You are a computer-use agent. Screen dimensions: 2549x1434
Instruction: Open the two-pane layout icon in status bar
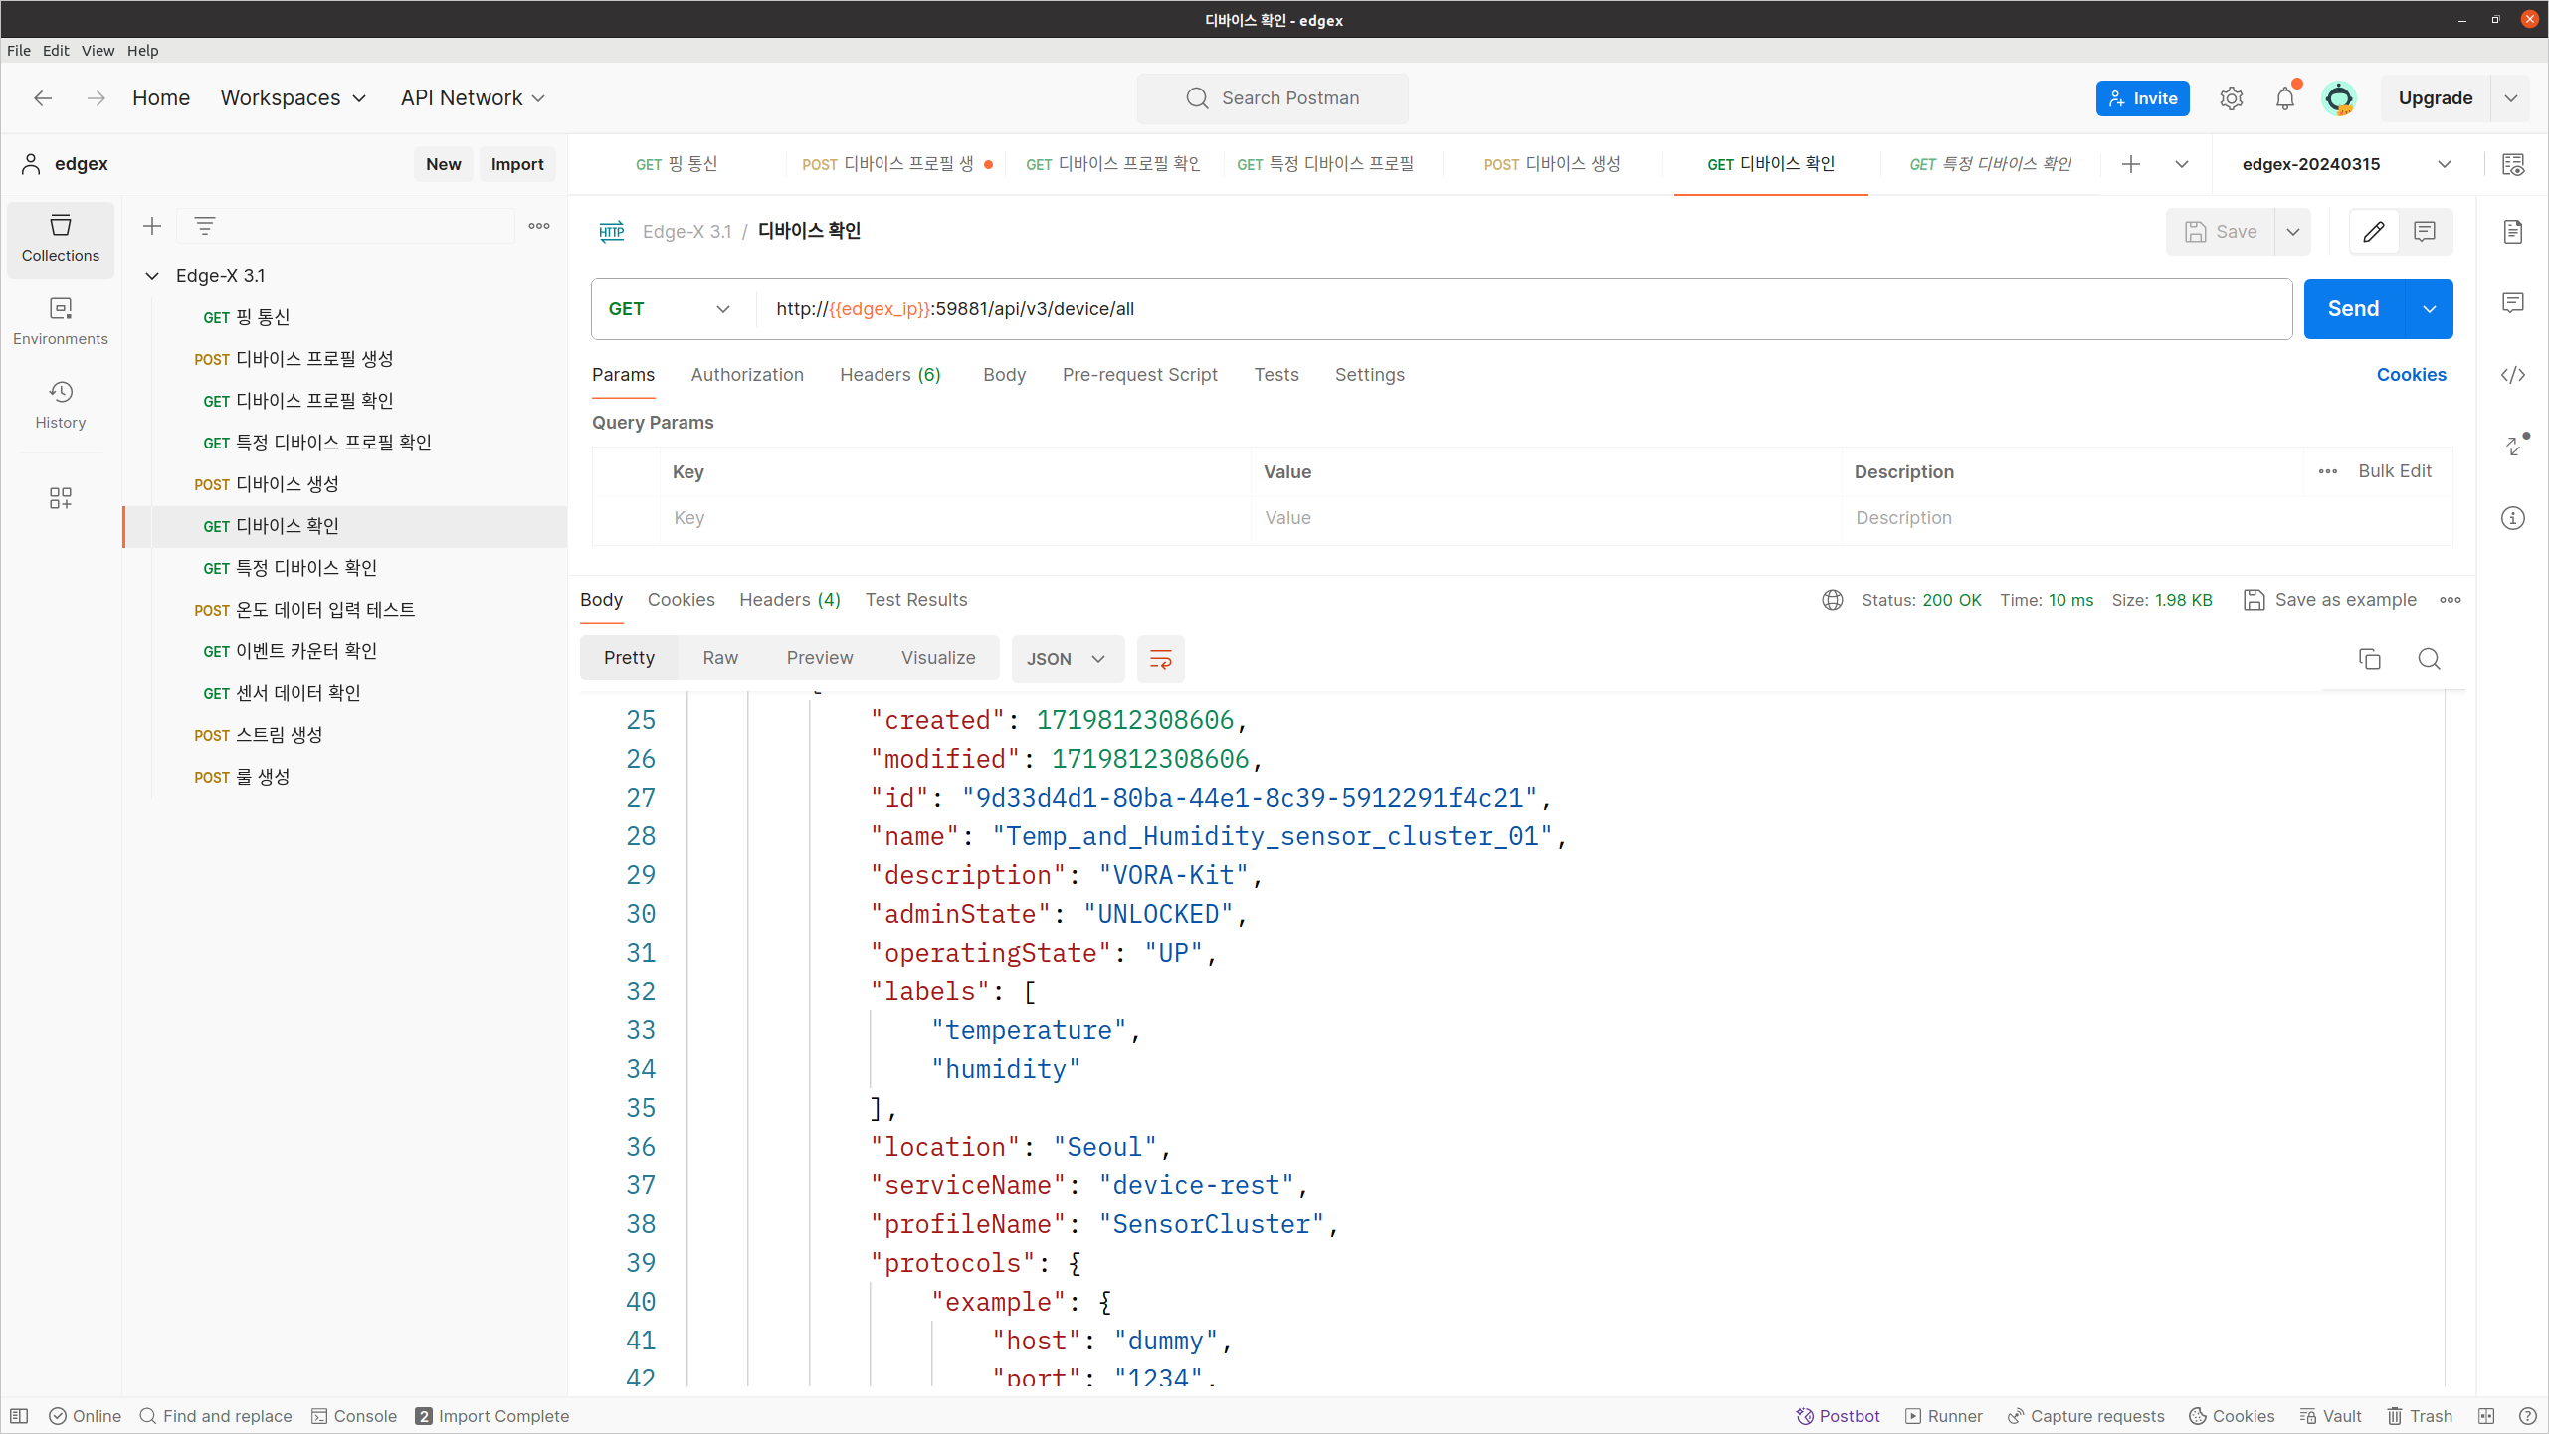pos(2486,1416)
